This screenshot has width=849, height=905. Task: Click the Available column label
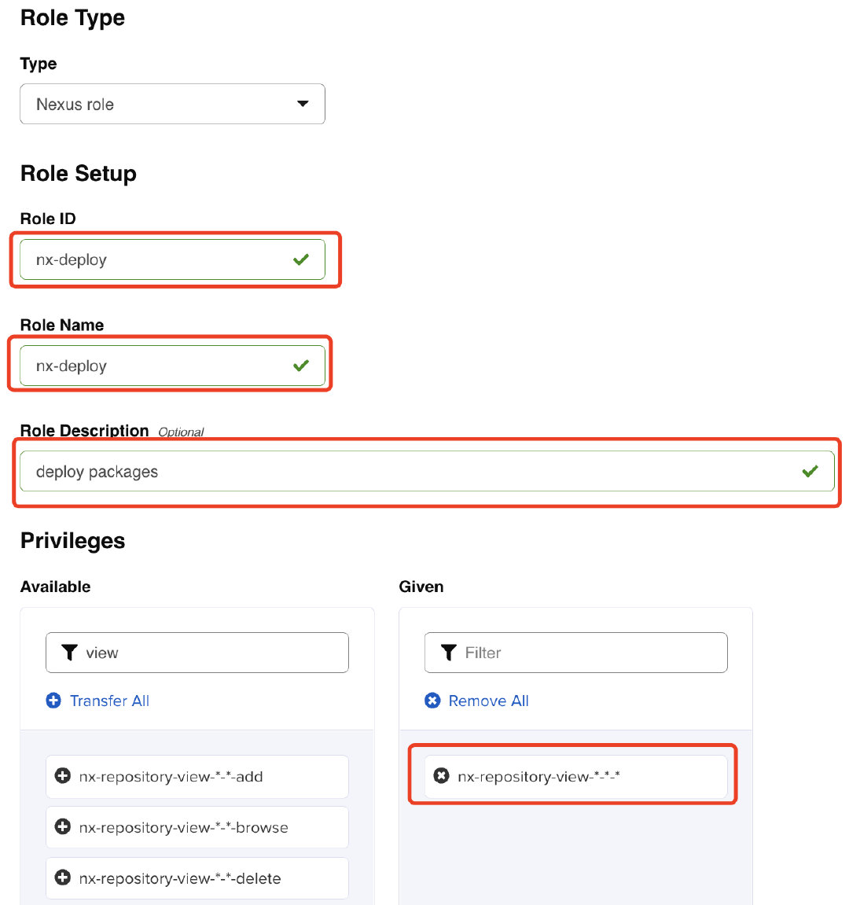55,587
